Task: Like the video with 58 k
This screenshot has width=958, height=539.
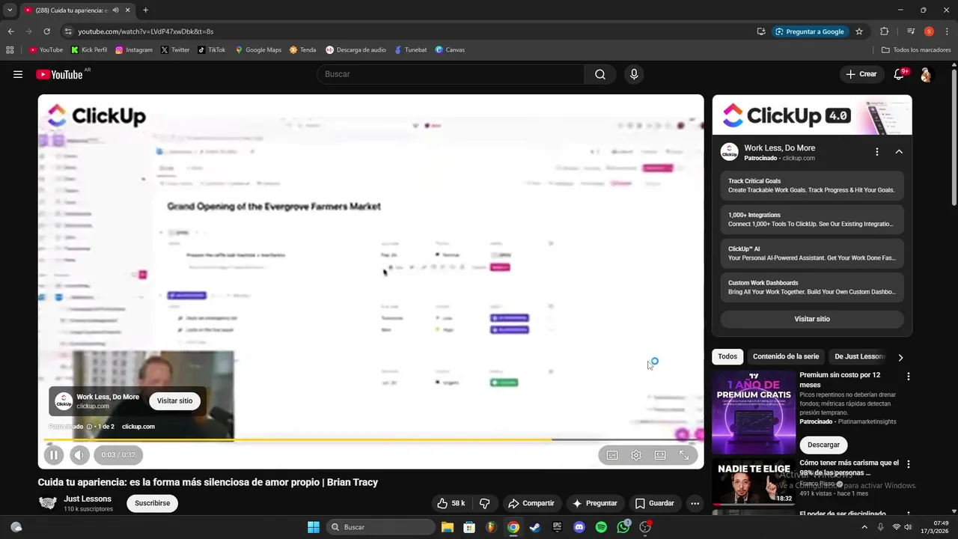Action: tap(451, 503)
